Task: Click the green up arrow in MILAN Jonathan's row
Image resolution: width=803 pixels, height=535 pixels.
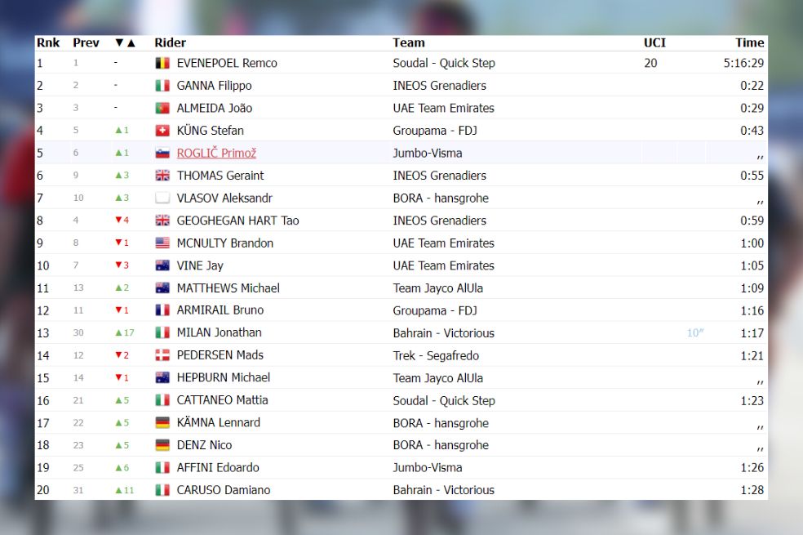Action: [119, 332]
